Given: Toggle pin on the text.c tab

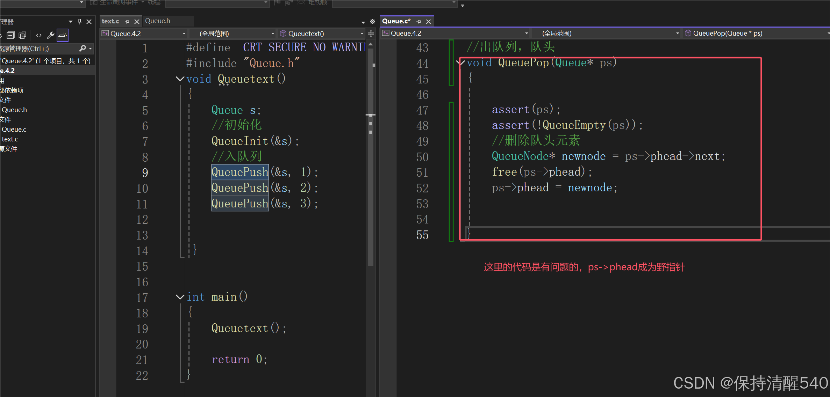Looking at the screenshot, I should tap(127, 22).
